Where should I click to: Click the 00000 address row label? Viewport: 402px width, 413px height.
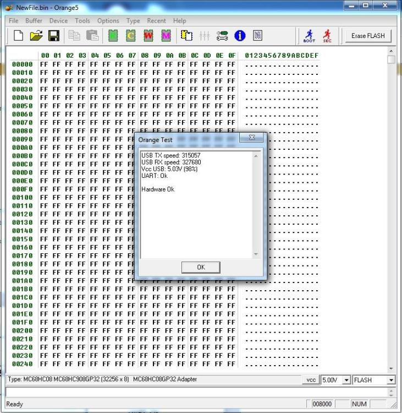point(23,64)
